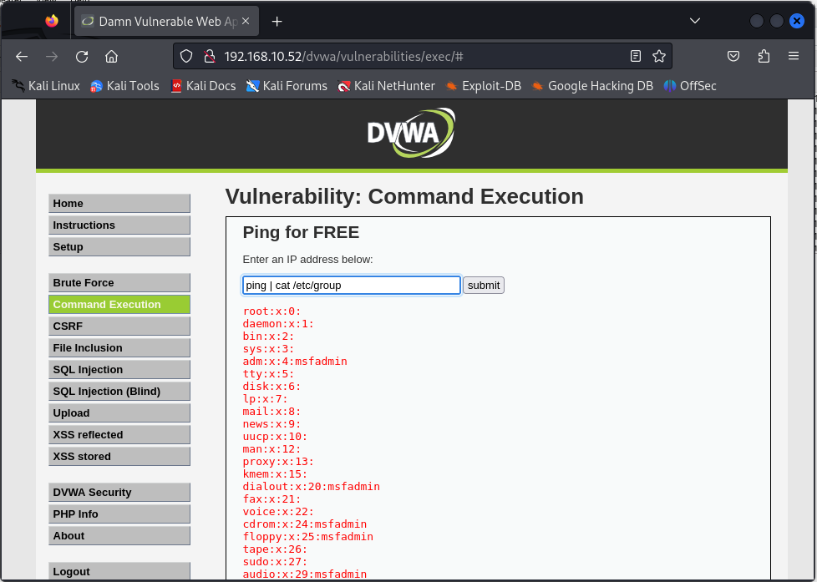The width and height of the screenshot is (817, 582).
Task: Toggle reader view in address bar
Action: pyautogui.click(x=635, y=56)
